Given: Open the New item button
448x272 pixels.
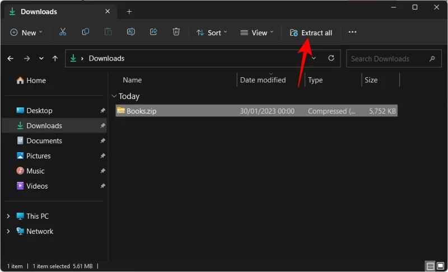Looking at the screenshot, I should pos(26,32).
